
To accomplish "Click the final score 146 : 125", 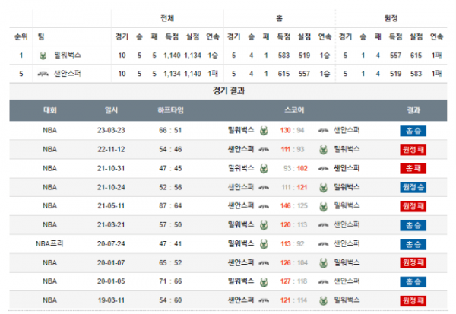I will click(x=293, y=206).
